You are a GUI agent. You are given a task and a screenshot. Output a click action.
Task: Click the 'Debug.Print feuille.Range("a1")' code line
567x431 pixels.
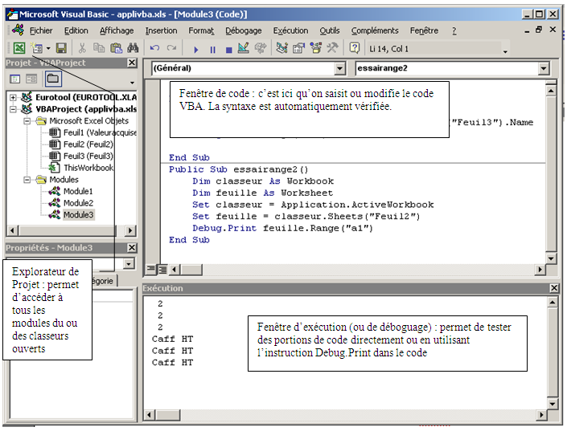click(282, 228)
